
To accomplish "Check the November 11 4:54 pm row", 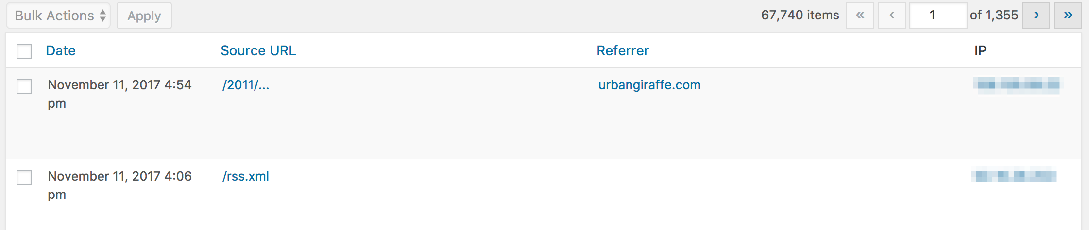I will point(24,86).
